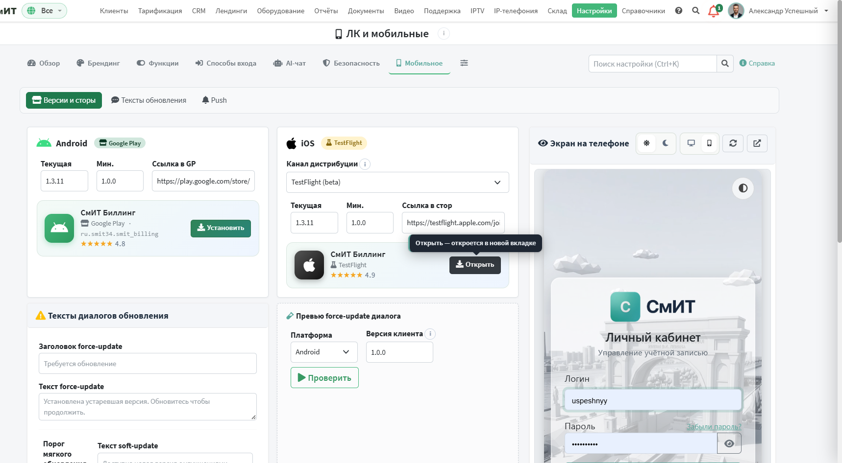Open the notifications bell
Screen dimensions: 842x463
[x=714, y=11]
